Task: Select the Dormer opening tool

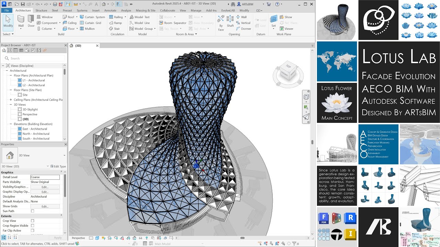Action: click(x=243, y=29)
